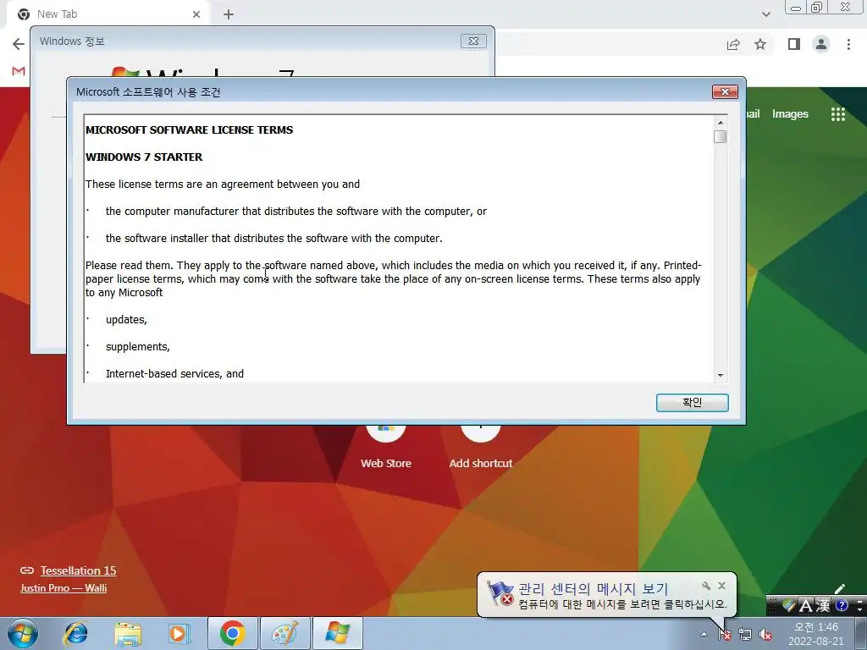
Task: Customize Chrome pencil icon
Action: point(840,589)
